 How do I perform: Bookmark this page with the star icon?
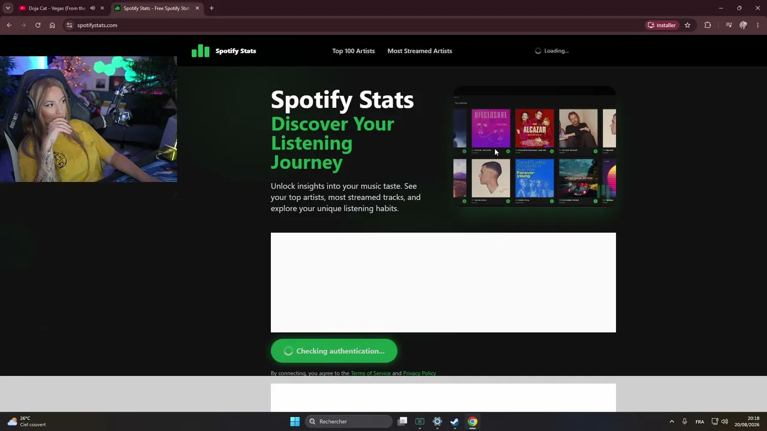(687, 25)
